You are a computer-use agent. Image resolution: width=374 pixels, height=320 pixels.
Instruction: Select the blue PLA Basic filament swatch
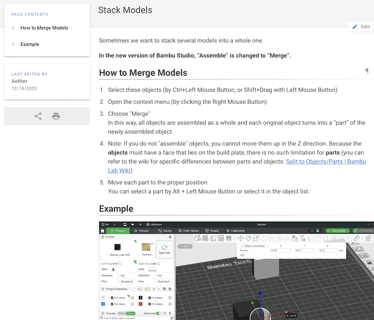[x=103, y=304]
